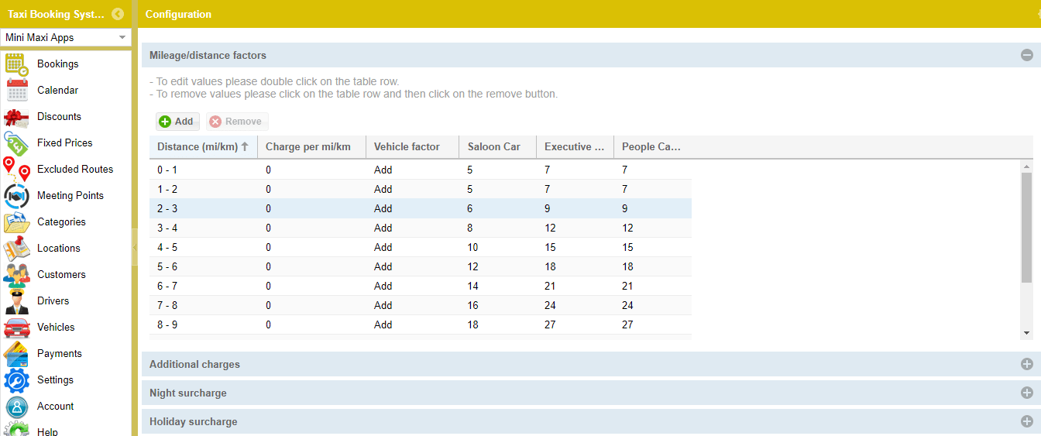Open the Mini Maxi Apps dropdown
This screenshot has width=1041, height=436.
coord(66,37)
